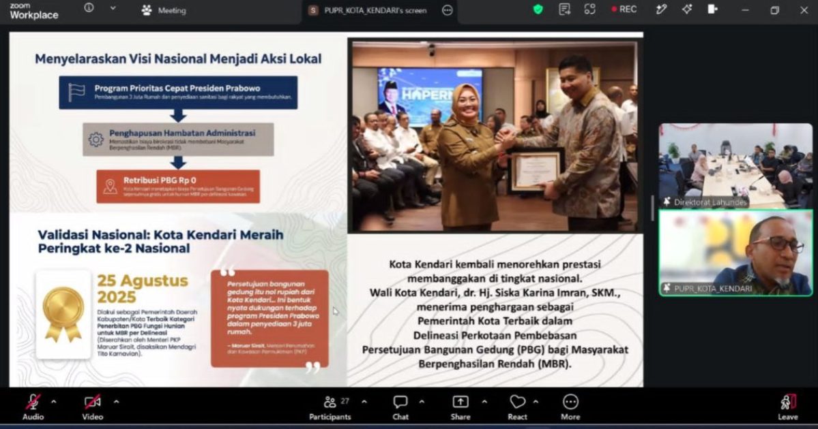The image size is (818, 429).
Task: Open screen share options ellipsis icon
Action: pos(447,10)
